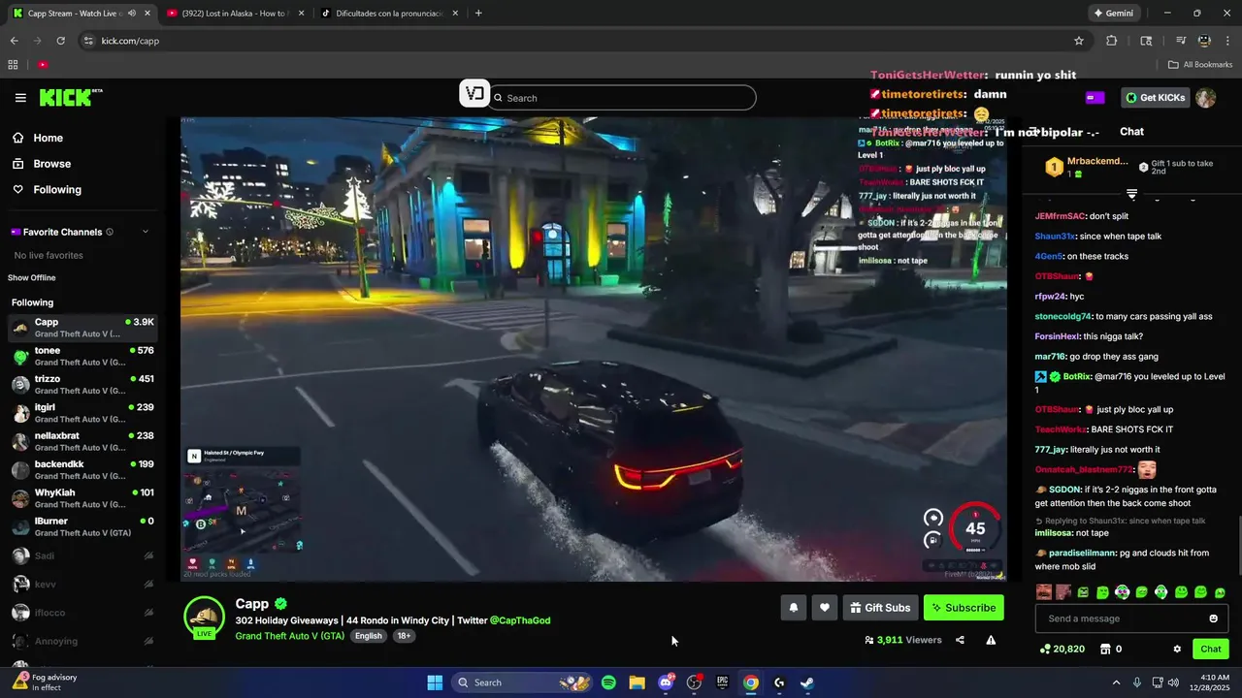Open trizzo channel from the Following list
Viewport: 1242px width, 698px height.
[x=82, y=385]
